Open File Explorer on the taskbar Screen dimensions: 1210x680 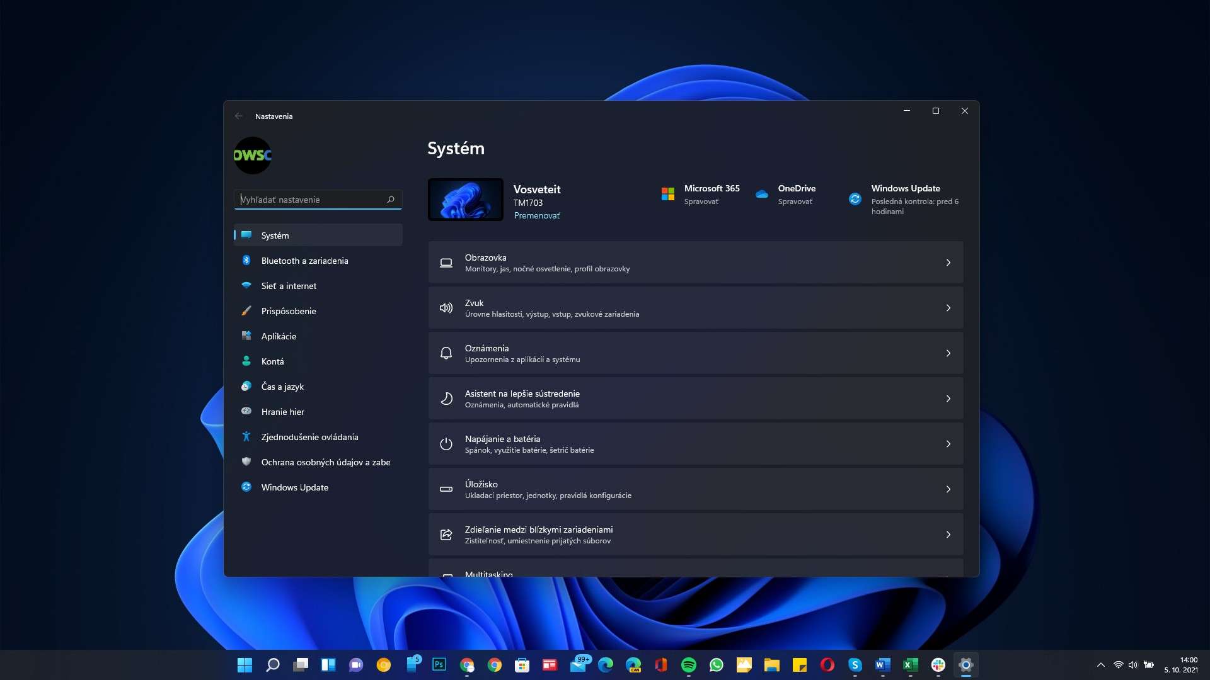tap(772, 665)
